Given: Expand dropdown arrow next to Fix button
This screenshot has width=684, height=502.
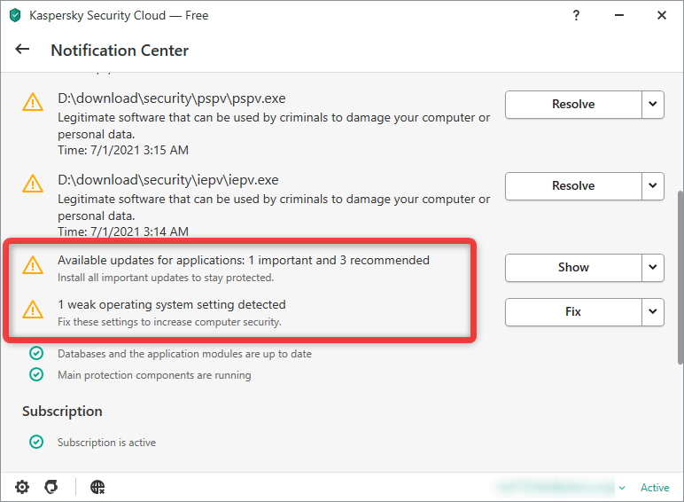Looking at the screenshot, I should tap(653, 311).
